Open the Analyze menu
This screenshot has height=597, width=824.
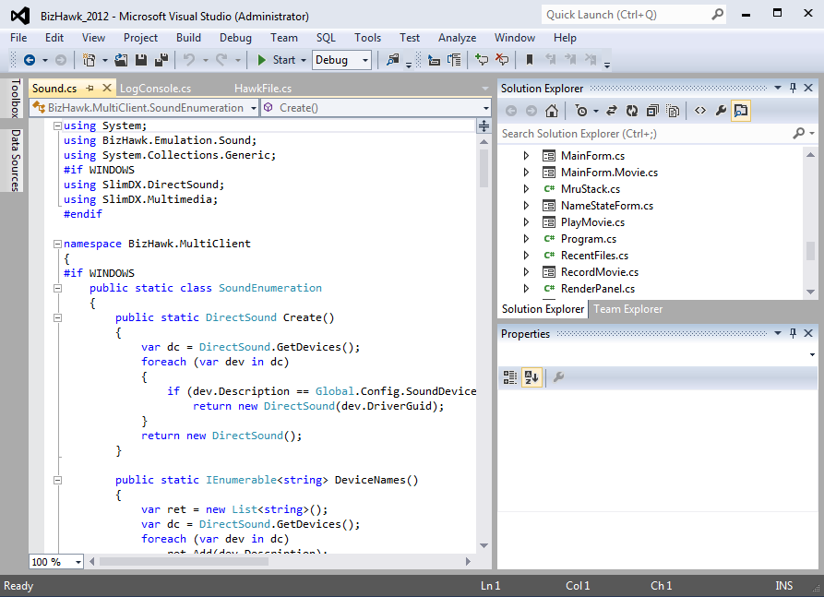[x=457, y=38]
